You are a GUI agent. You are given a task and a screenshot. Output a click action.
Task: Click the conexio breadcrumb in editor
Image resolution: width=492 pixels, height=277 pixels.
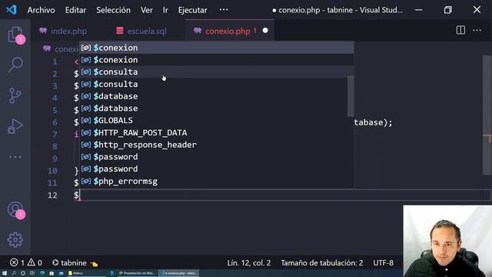click(66, 49)
